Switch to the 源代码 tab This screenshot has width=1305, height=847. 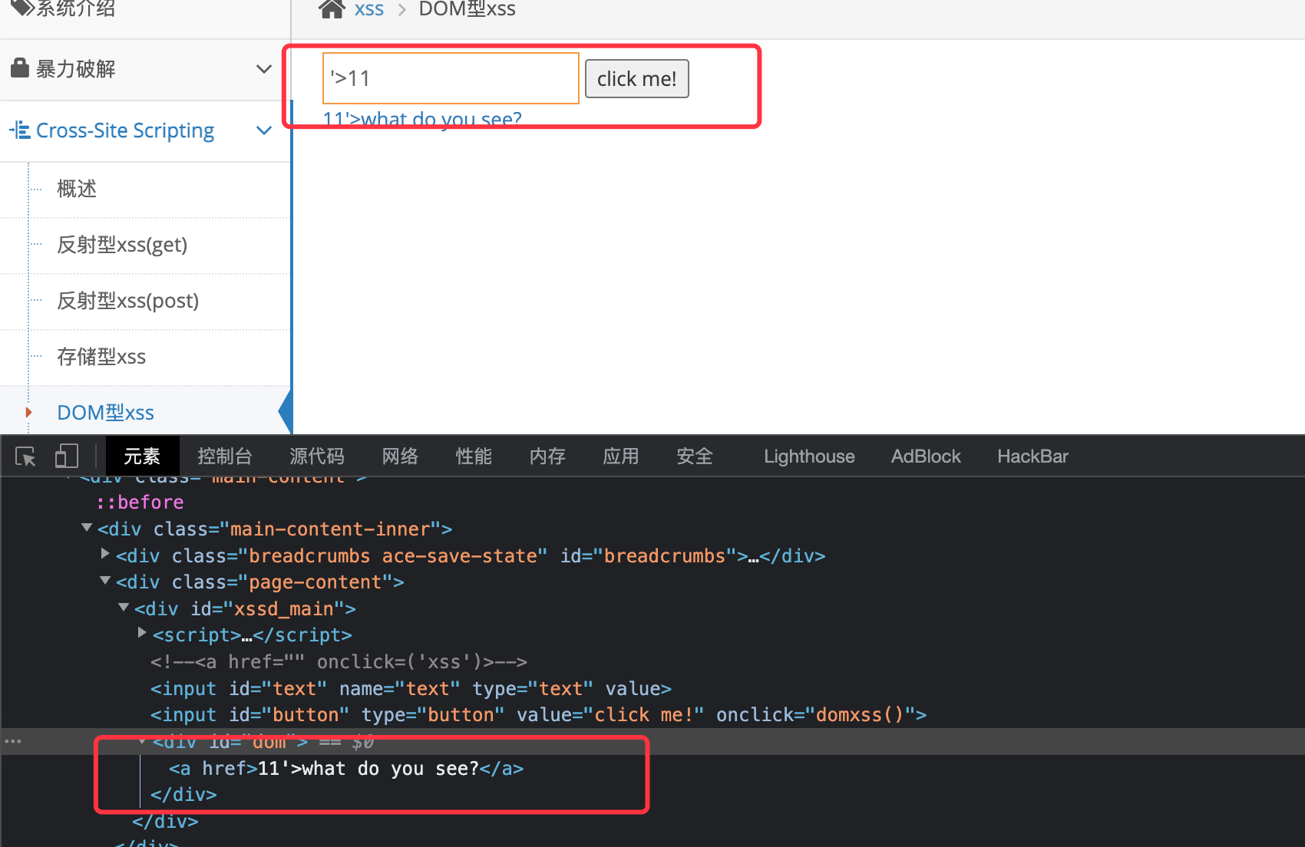pos(317,456)
